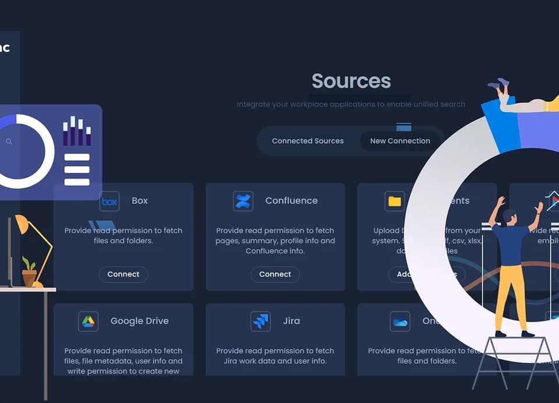Click the Jira logo icon
The height and width of the screenshot is (403, 559).
point(261,321)
